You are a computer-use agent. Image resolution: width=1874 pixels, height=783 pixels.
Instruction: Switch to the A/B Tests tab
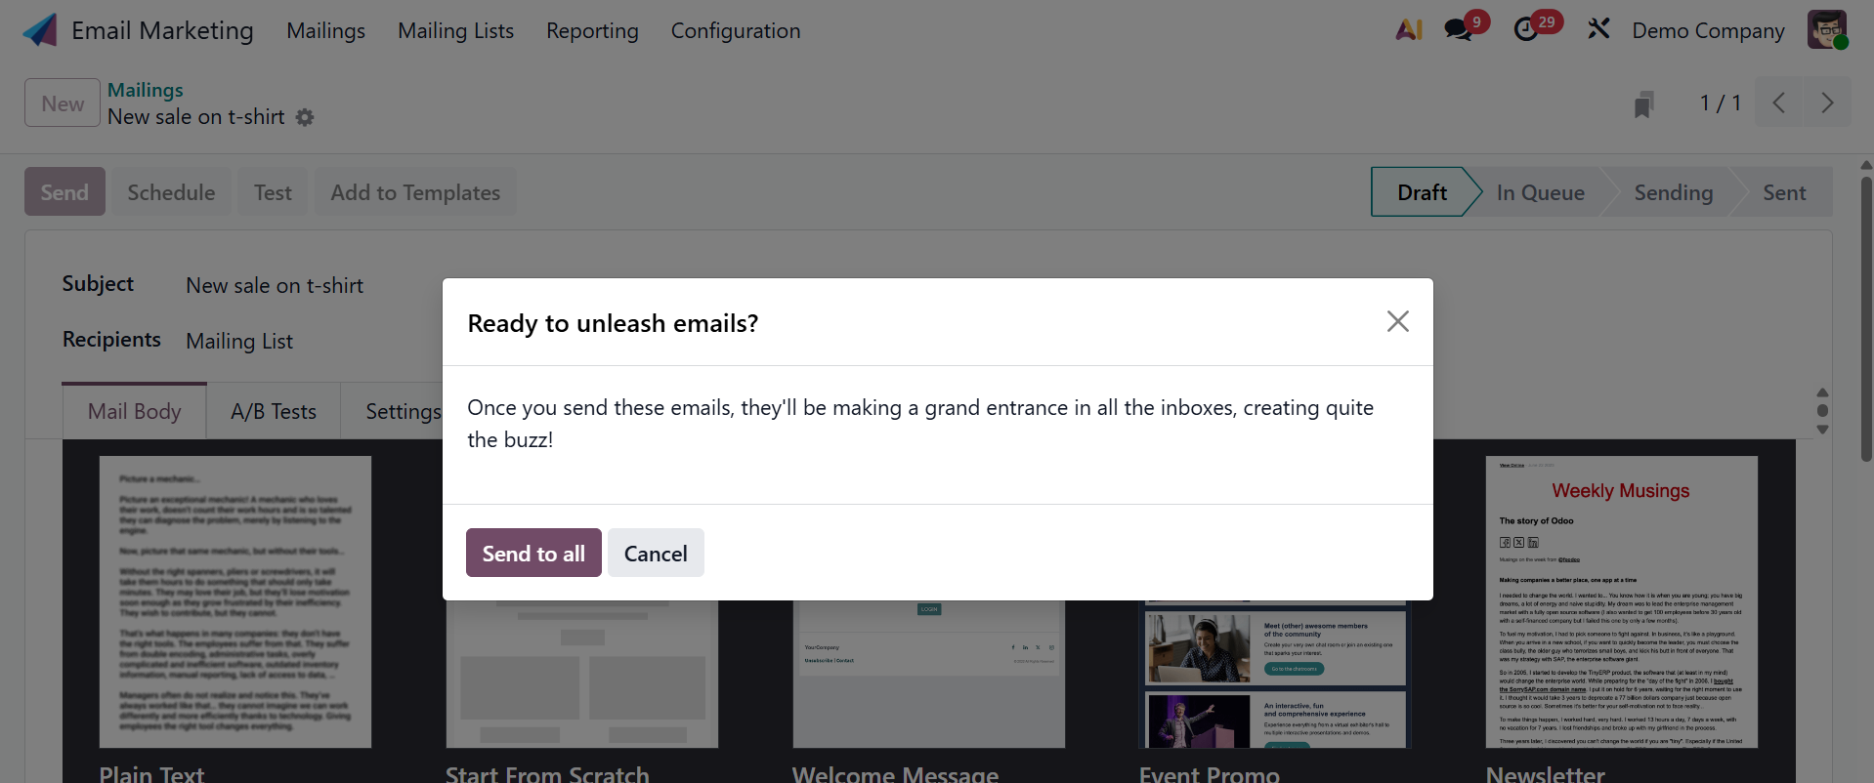[274, 411]
